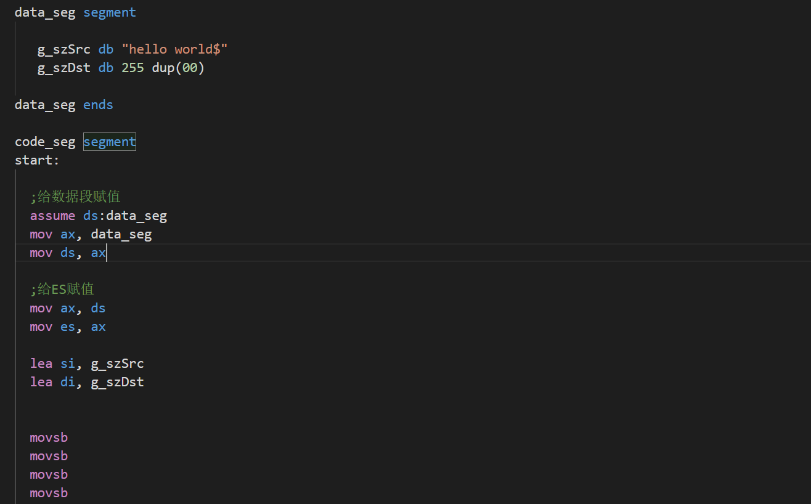
Task: Click g_szDst in the 'lea di' line
Action: click(117, 382)
